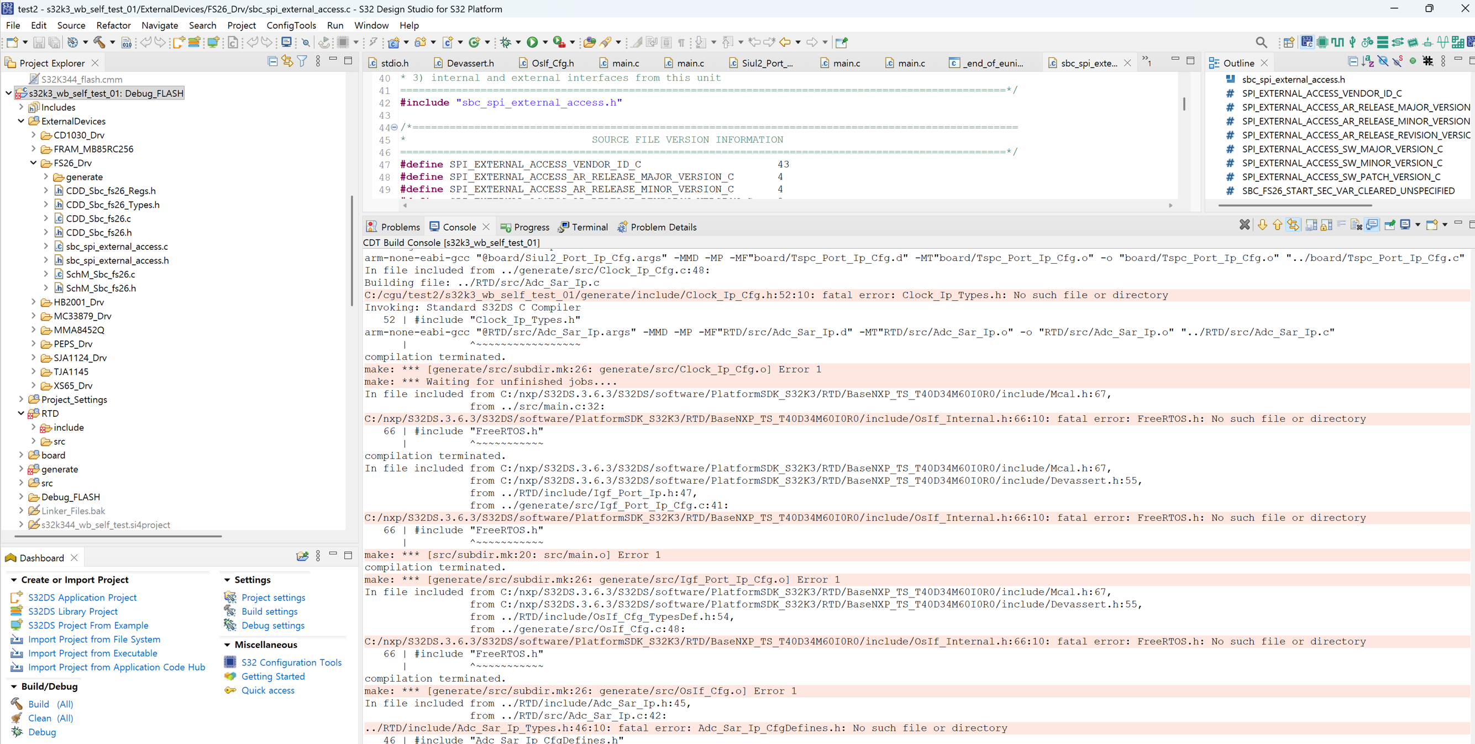Image resolution: width=1475 pixels, height=744 pixels.
Task: Toggle Show Whitespace Characters in the editor
Action: [x=681, y=42]
